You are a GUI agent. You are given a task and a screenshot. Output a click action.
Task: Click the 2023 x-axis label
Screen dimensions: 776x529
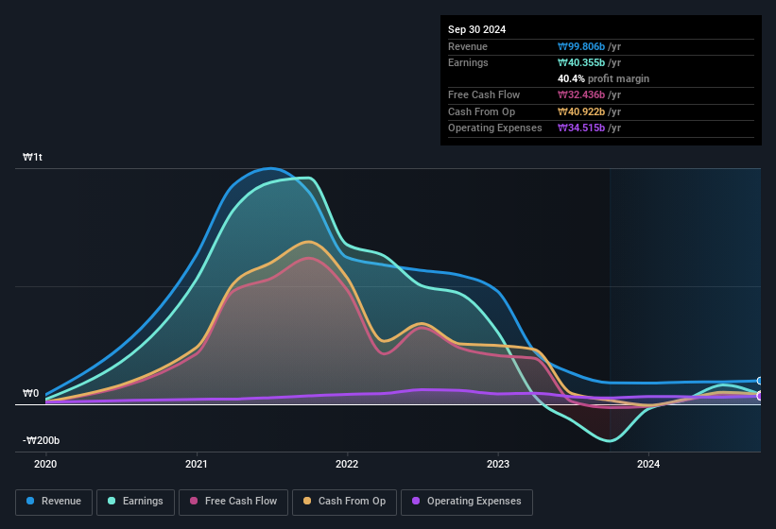[498, 464]
